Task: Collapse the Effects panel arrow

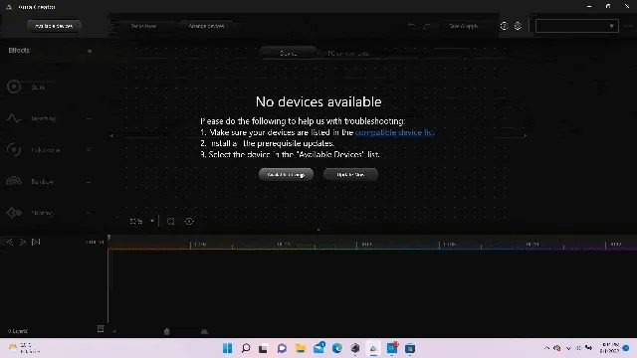Action: point(90,51)
